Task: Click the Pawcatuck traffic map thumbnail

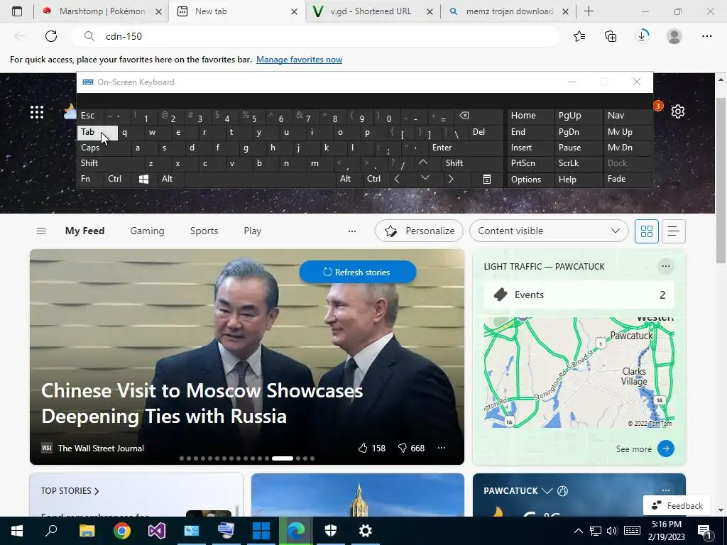Action: 579,373
